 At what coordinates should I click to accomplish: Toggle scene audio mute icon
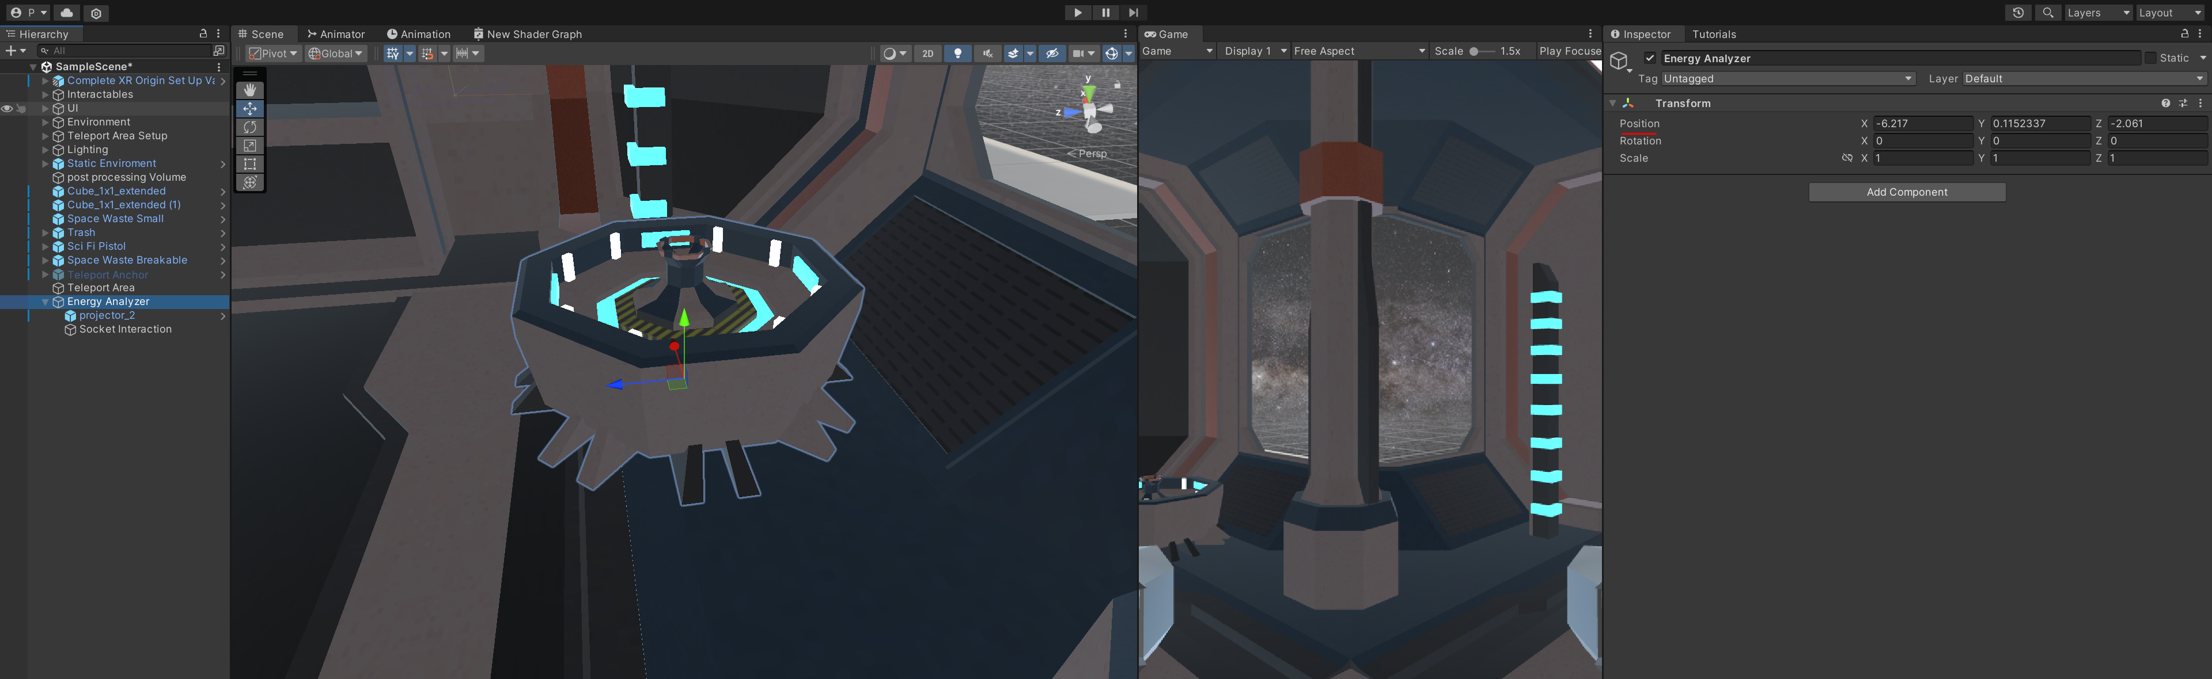[x=987, y=53]
